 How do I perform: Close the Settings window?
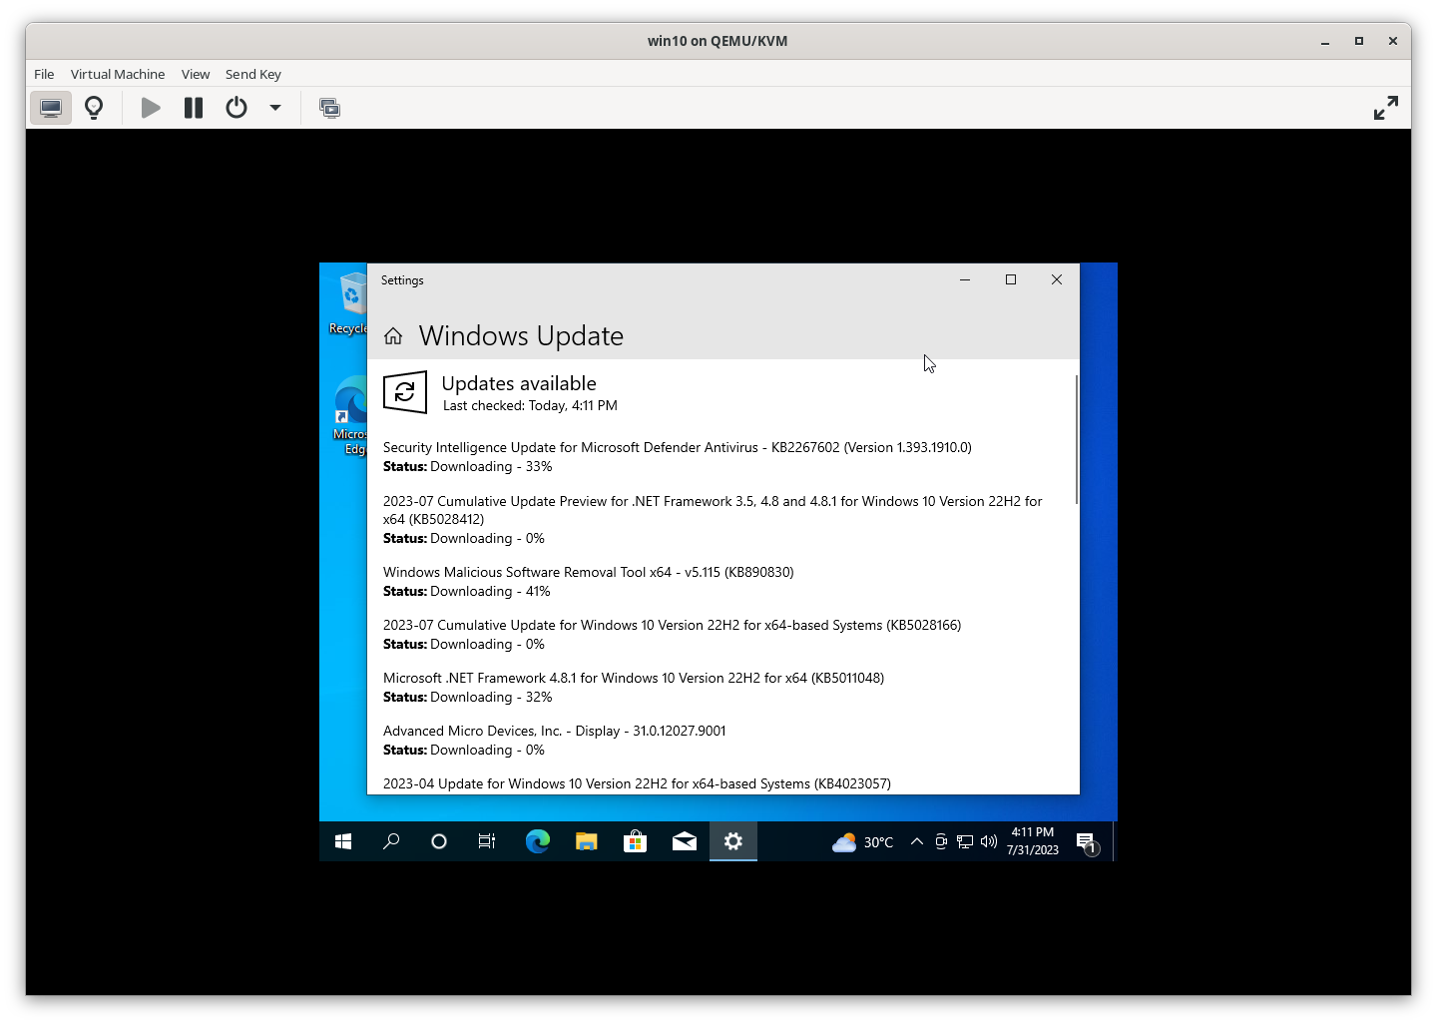(x=1057, y=280)
